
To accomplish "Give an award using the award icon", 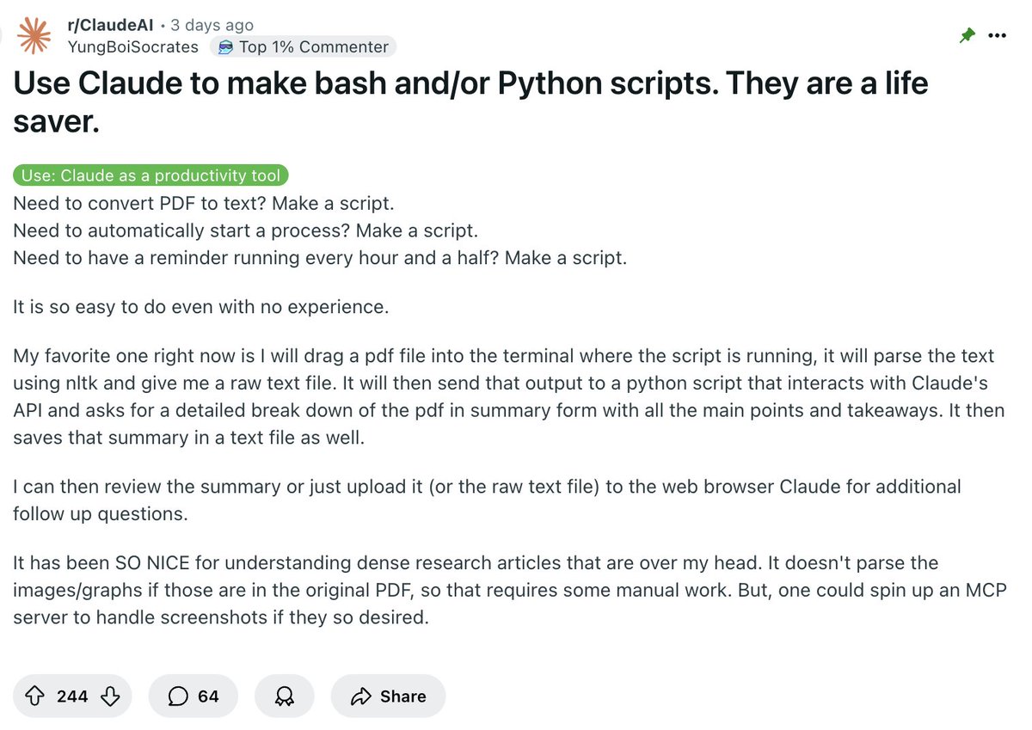I will (284, 696).
